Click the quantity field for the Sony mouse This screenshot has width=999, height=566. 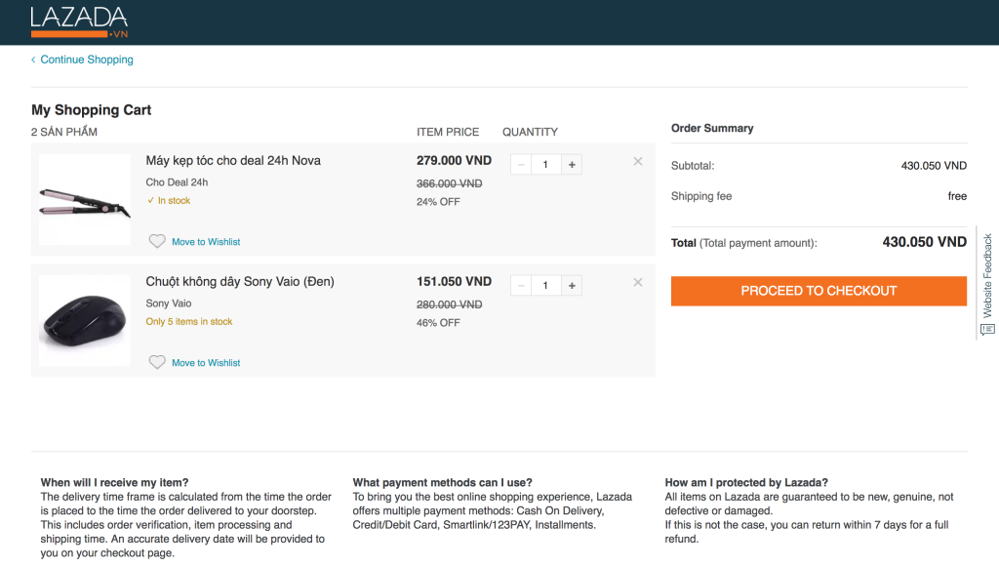tap(546, 286)
